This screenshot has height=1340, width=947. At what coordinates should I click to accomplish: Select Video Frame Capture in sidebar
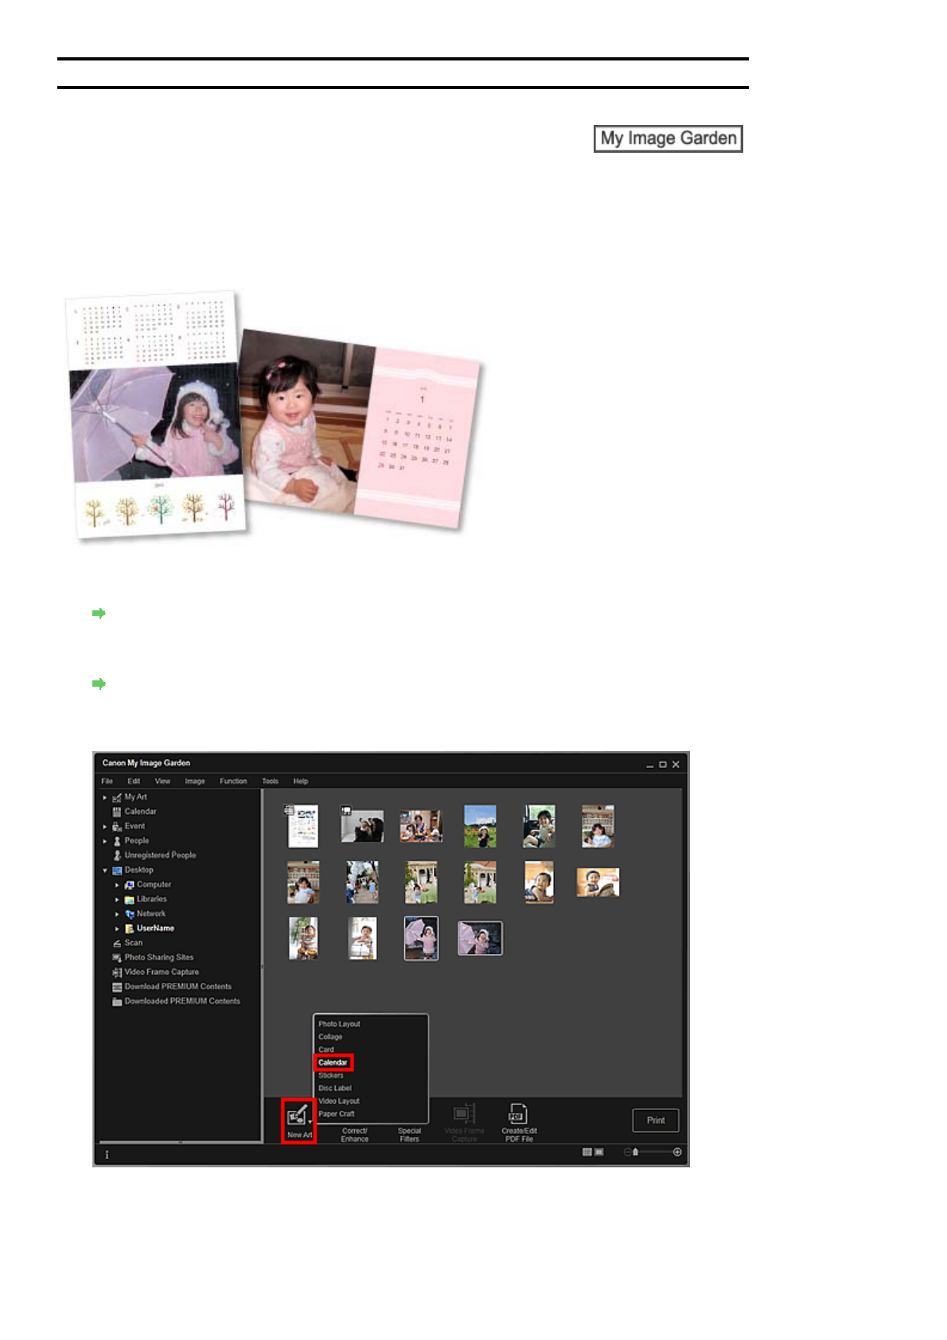click(x=161, y=972)
